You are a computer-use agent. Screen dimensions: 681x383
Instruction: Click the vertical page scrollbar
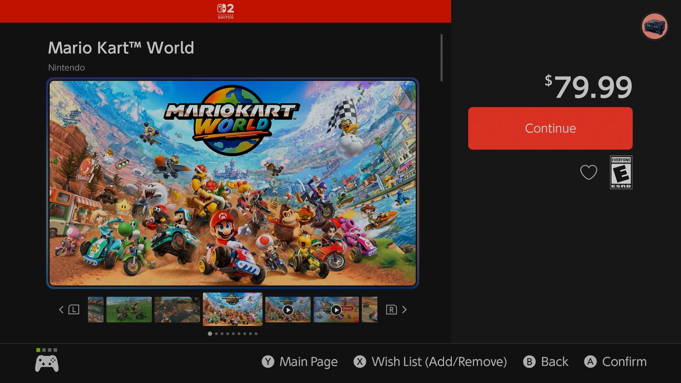(441, 58)
